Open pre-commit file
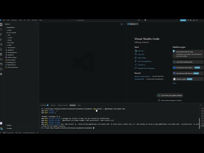Screen dimensions: 204x153 [12, 33]
